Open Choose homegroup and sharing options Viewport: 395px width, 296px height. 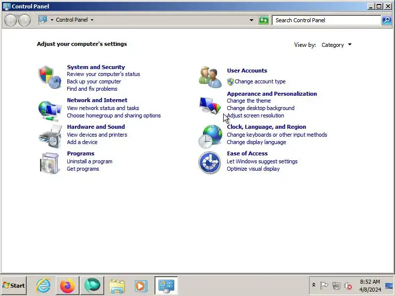pos(114,115)
